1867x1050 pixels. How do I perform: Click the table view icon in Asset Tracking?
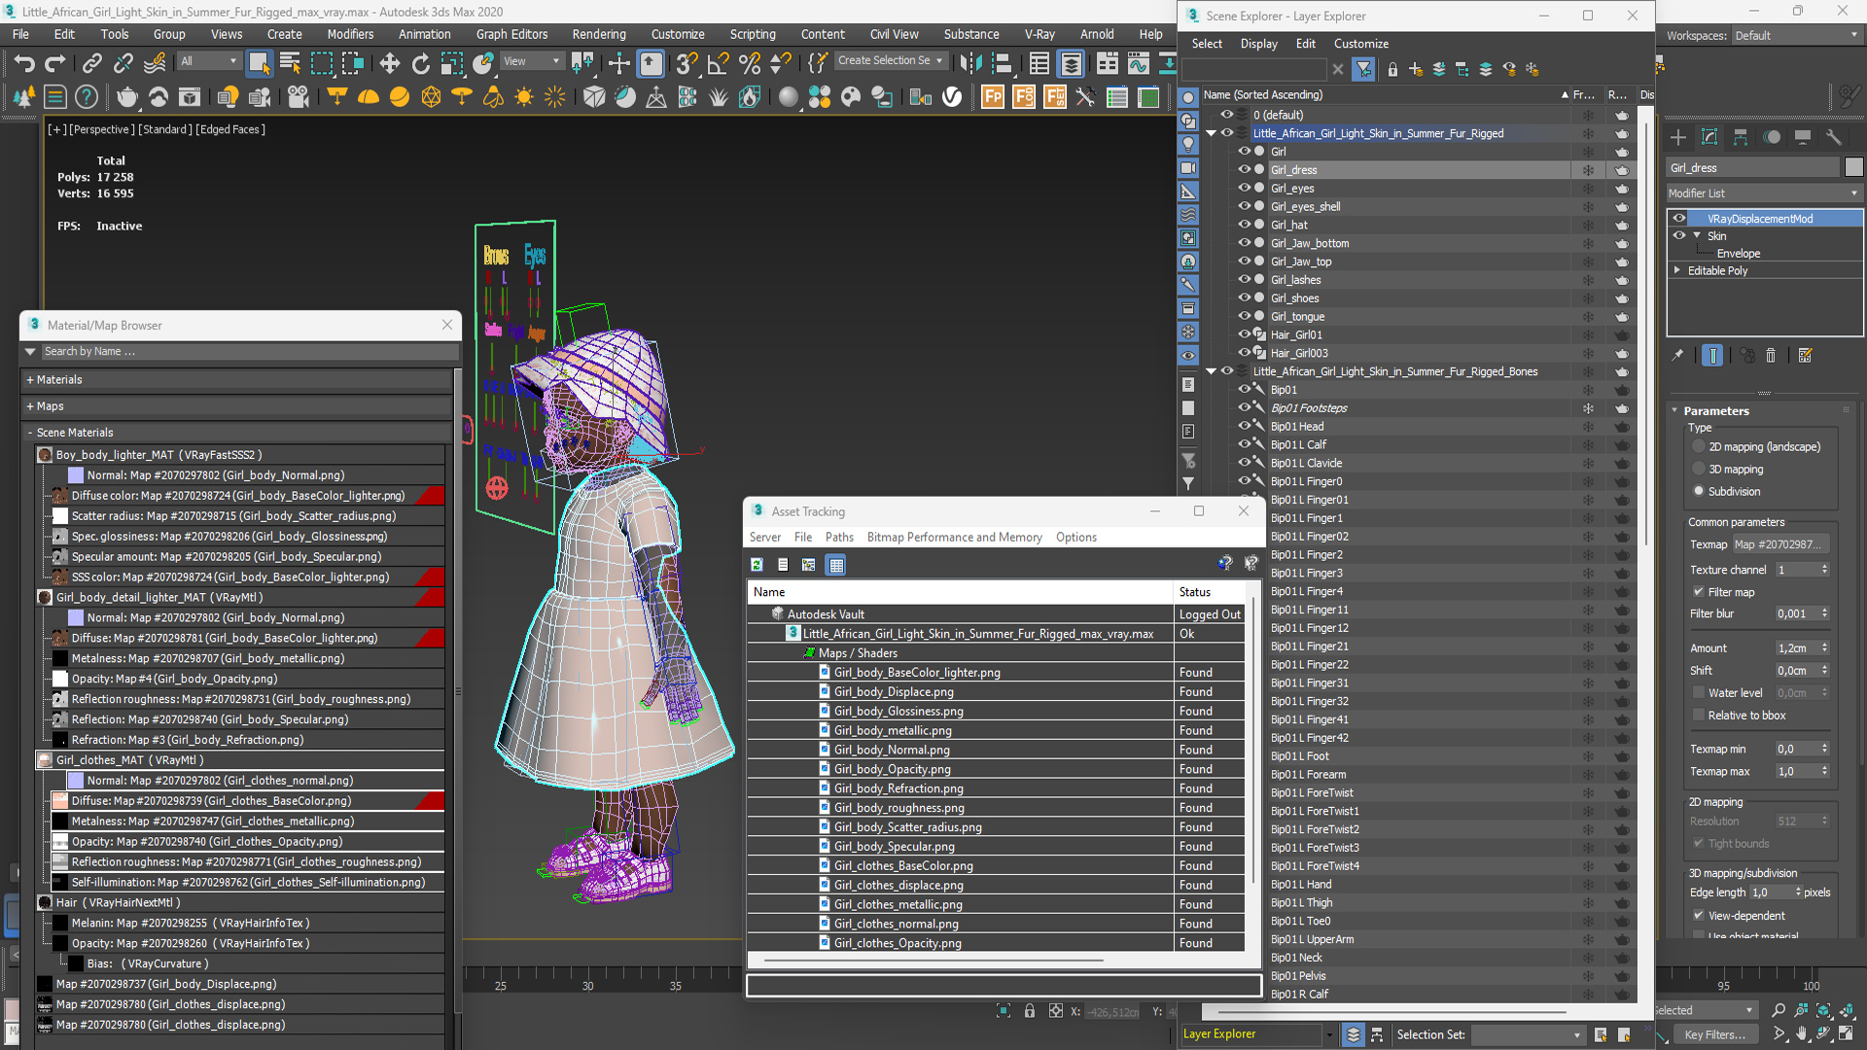tap(836, 565)
